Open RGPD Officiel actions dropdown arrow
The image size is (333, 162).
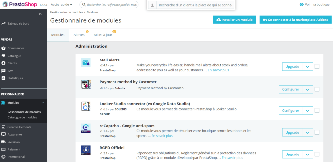[x=307, y=155]
